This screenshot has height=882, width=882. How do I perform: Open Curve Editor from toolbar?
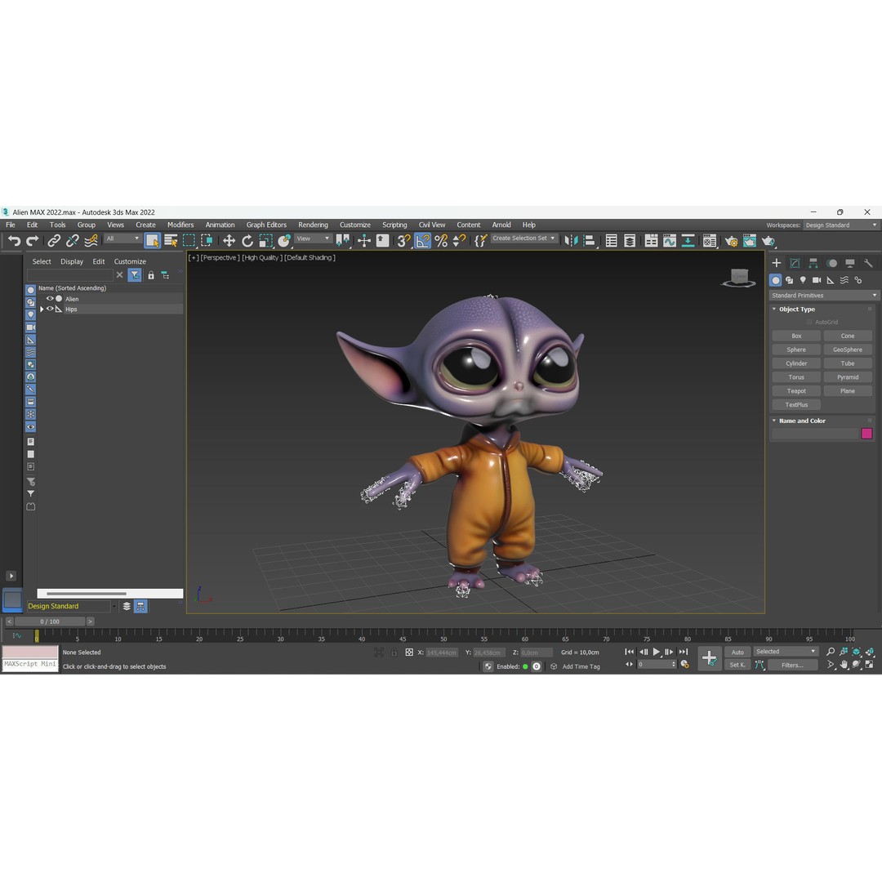coord(670,241)
